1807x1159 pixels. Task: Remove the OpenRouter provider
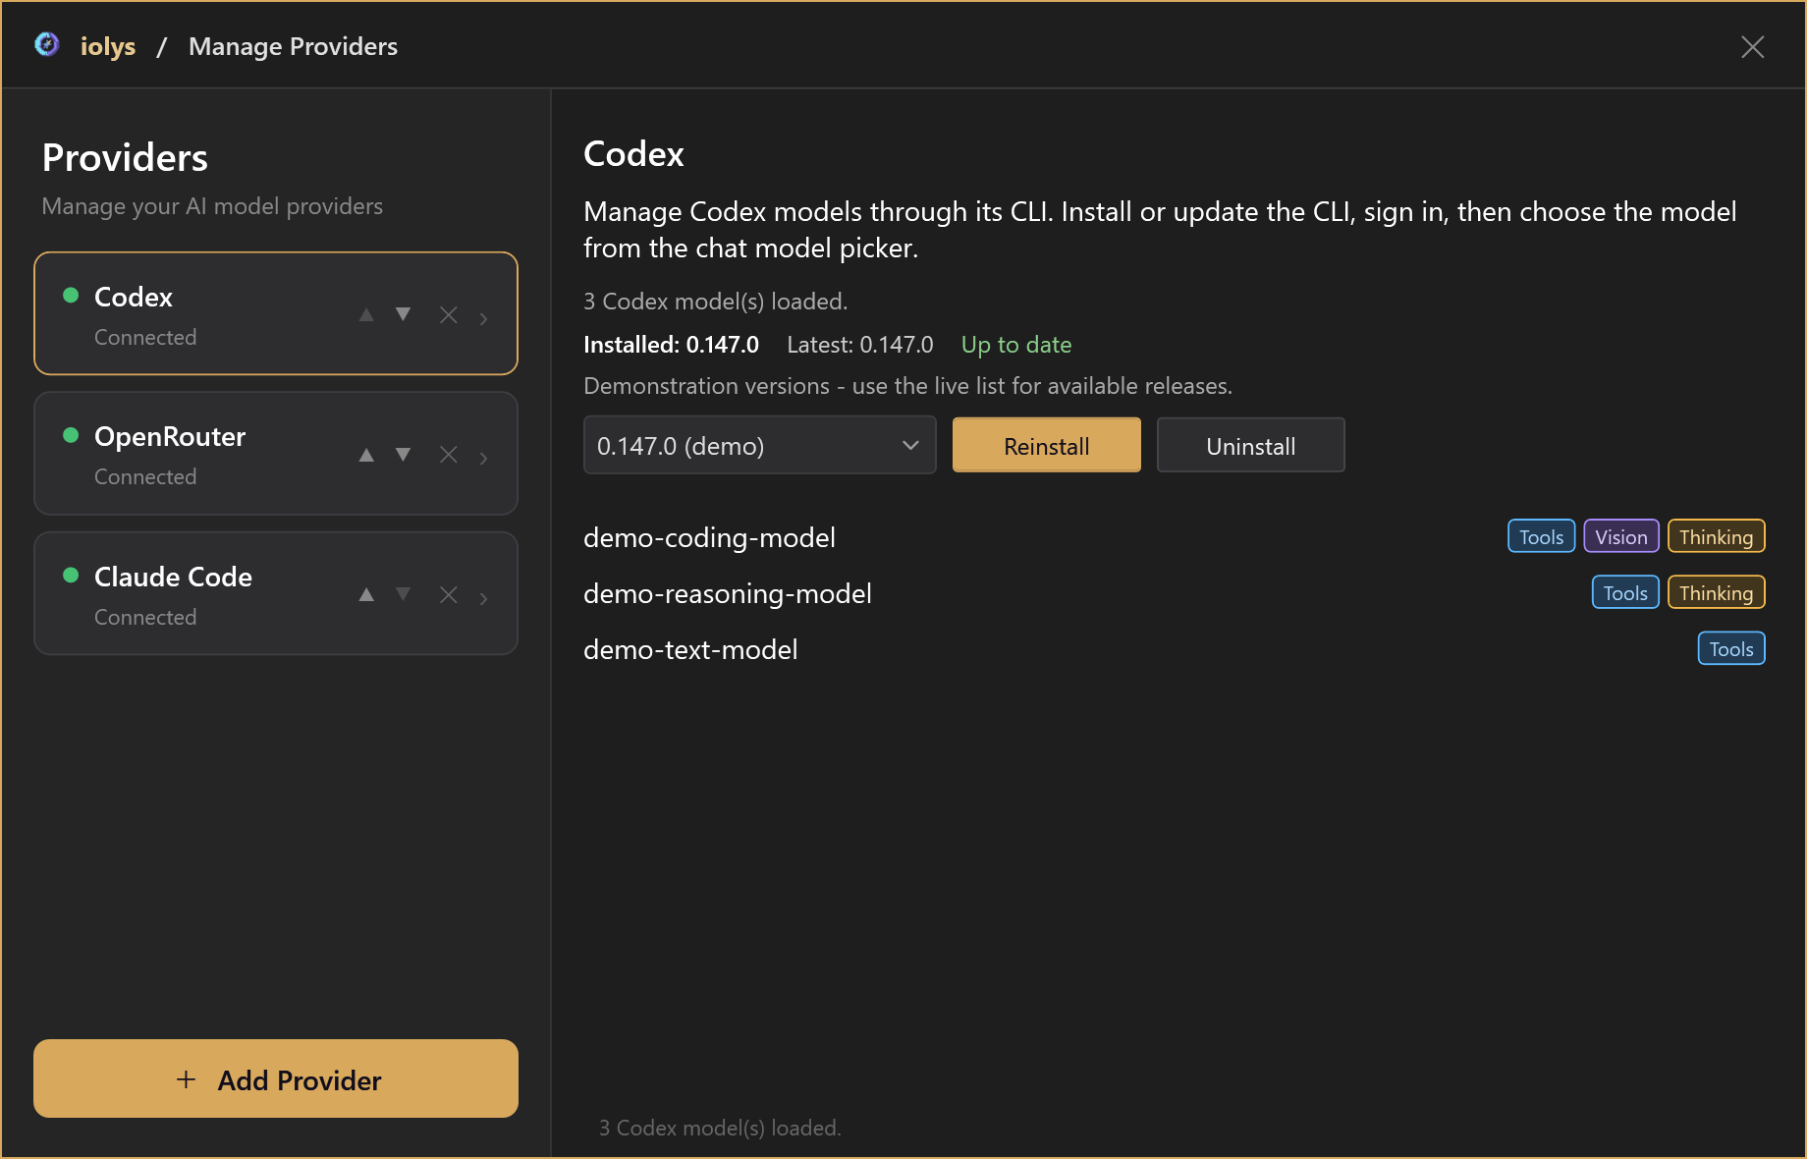click(x=449, y=455)
